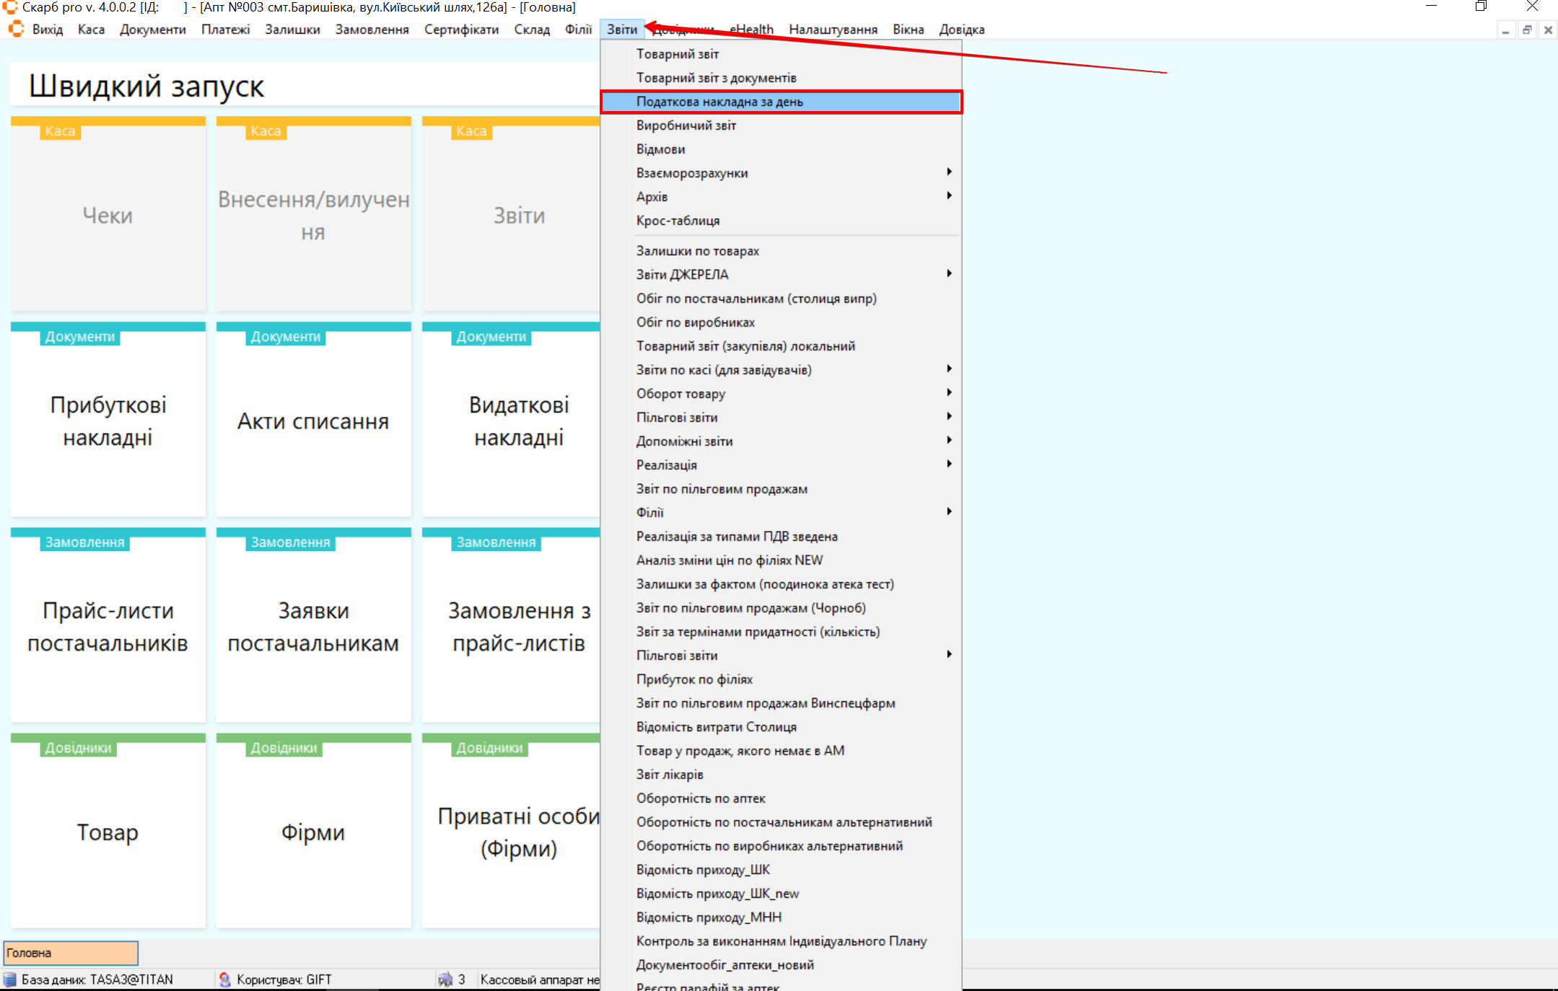Expand the Архів submenu arrow
This screenshot has height=991, width=1558.
[x=949, y=196]
